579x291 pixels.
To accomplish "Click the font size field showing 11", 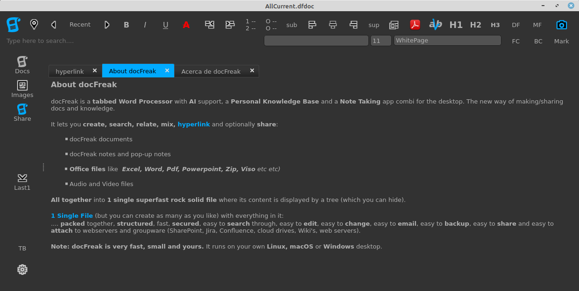I will pos(381,41).
